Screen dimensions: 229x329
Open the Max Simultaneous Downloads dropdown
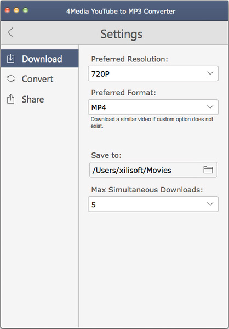[153, 204]
